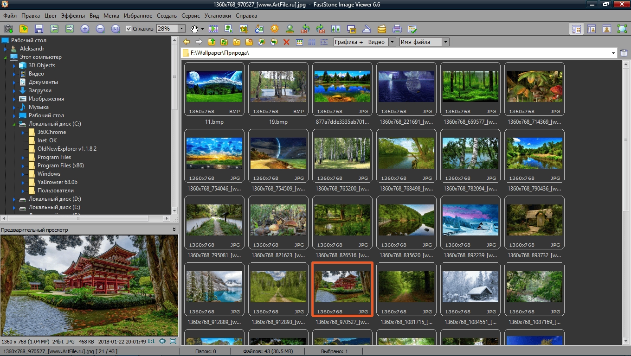
Task: Select the hand pan tool
Action: coord(195,29)
